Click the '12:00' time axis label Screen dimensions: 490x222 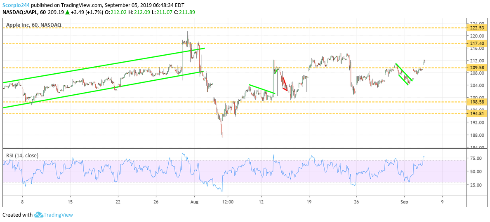point(228,202)
